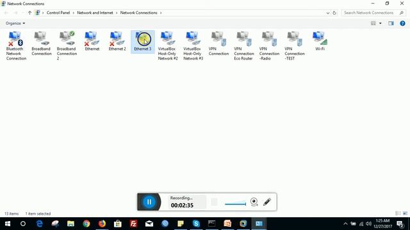Click the Control Panel breadcrumb
Viewport: 410px width, 230px height.
pyautogui.click(x=58, y=13)
